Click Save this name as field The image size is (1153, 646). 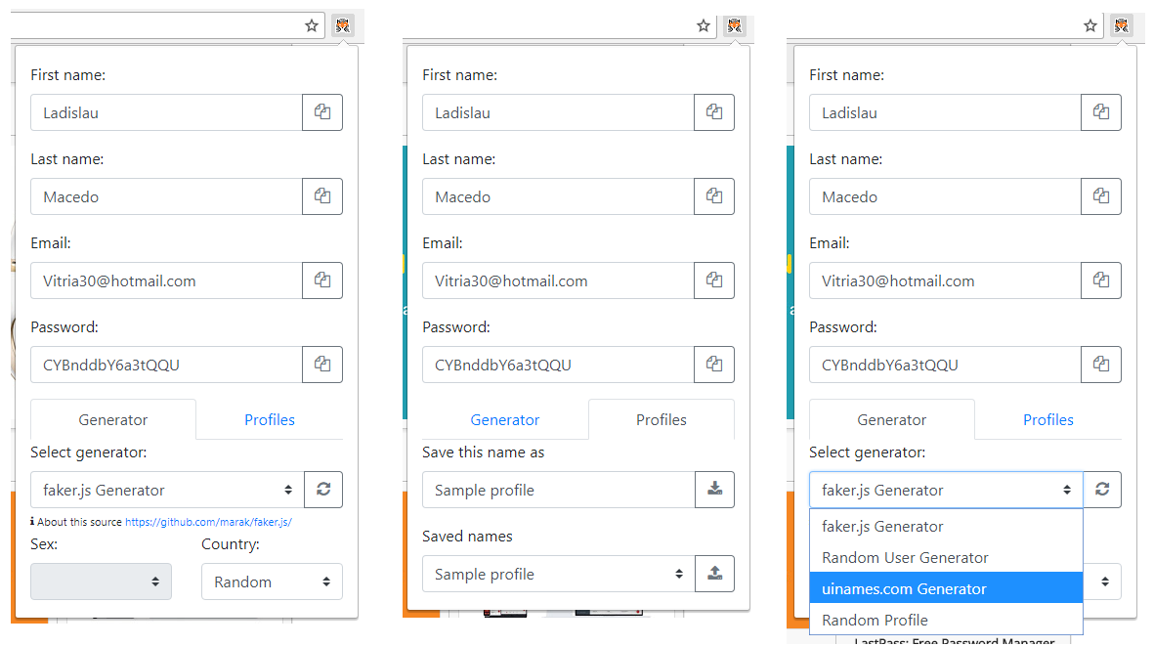tap(559, 490)
